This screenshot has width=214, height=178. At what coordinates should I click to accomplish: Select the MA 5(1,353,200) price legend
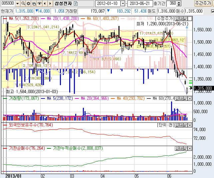tap(21, 18)
